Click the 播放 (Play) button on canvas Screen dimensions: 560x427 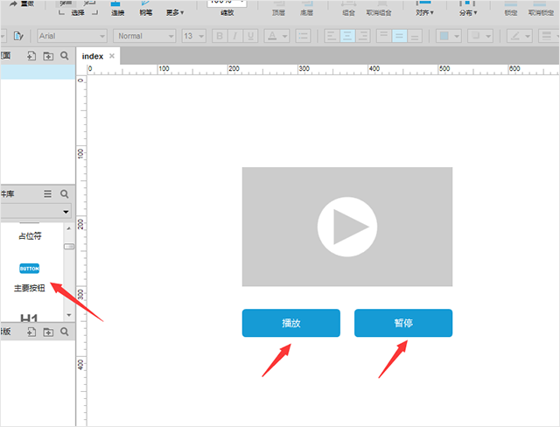pyautogui.click(x=291, y=323)
